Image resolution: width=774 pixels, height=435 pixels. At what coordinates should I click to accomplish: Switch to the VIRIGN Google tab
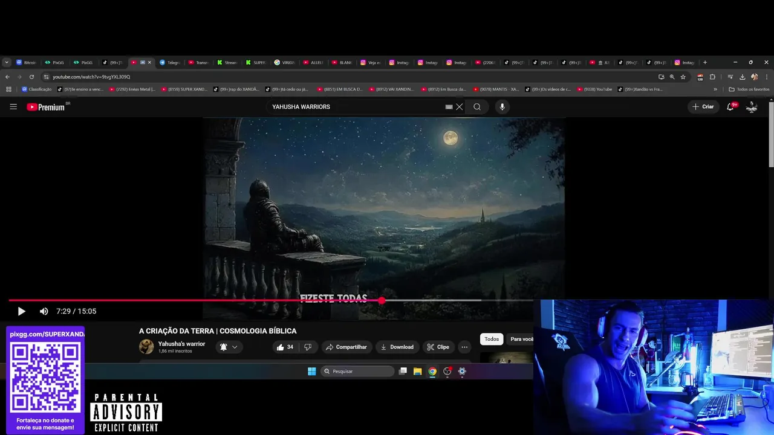285,62
